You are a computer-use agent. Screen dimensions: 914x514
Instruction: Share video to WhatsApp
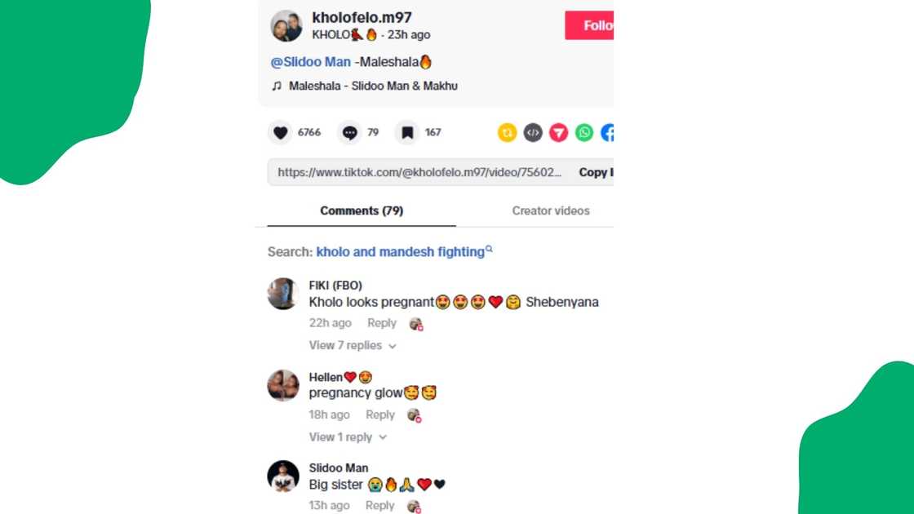(x=584, y=133)
